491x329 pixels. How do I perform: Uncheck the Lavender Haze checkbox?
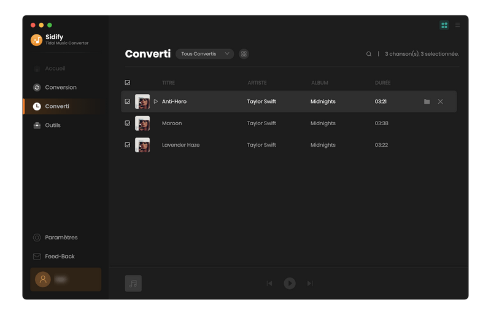point(128,145)
